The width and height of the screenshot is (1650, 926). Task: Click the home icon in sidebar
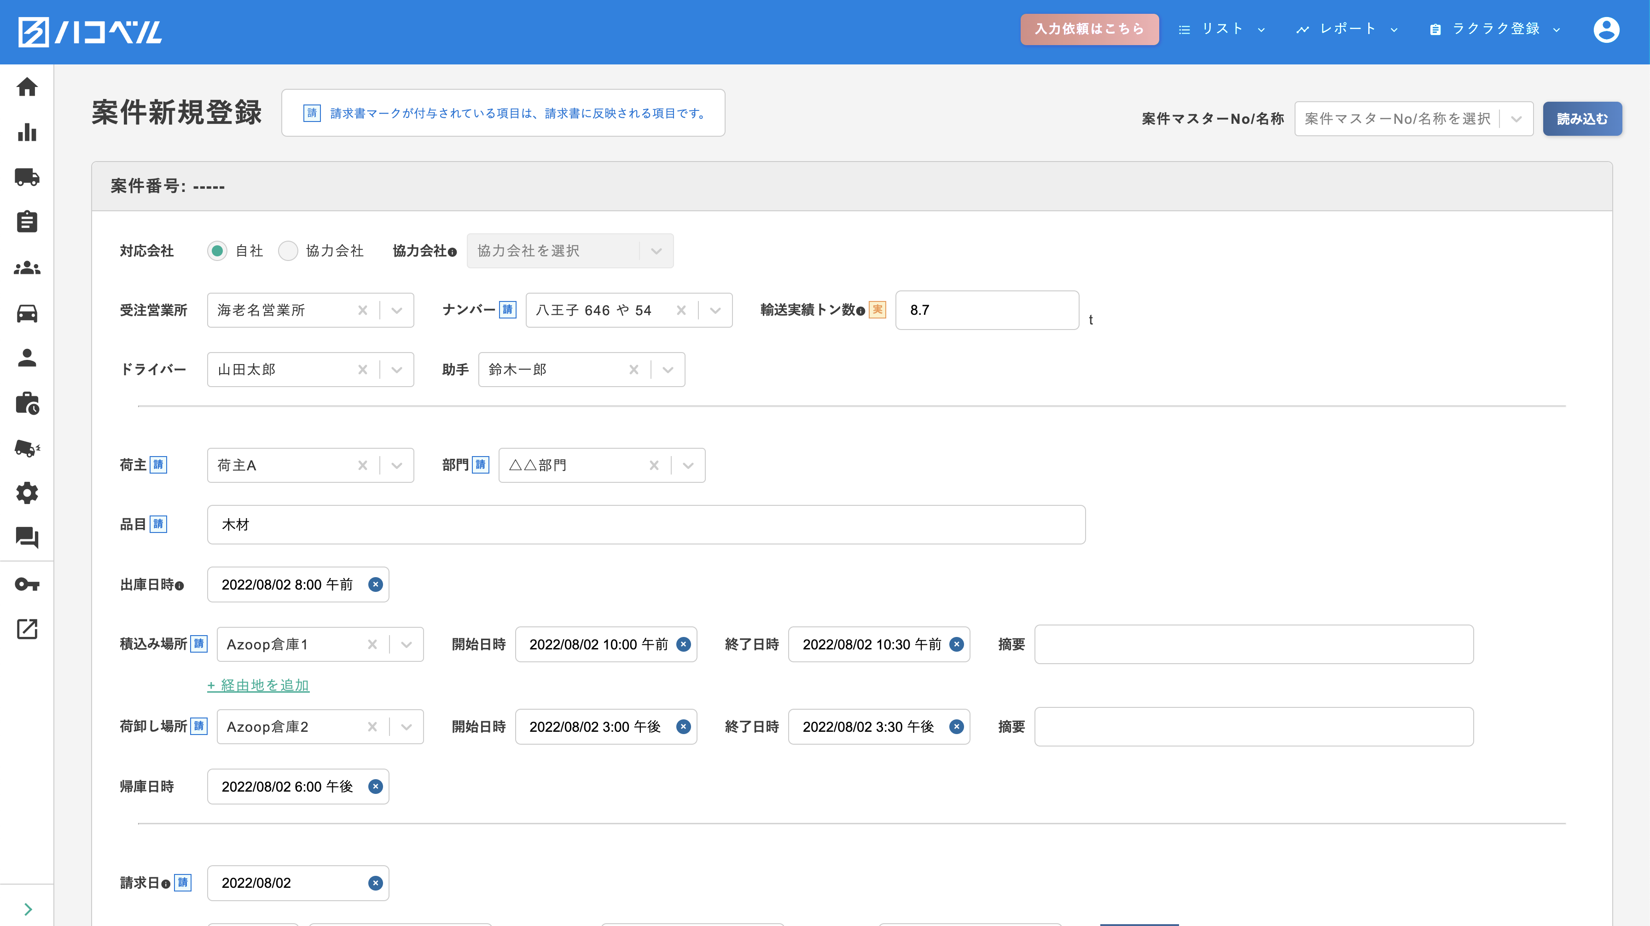coord(27,87)
